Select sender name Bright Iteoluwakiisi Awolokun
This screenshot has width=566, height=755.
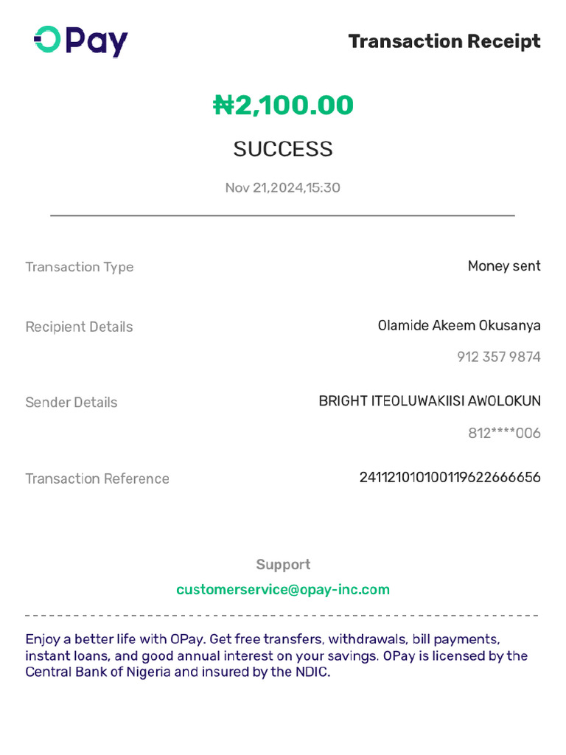(430, 401)
